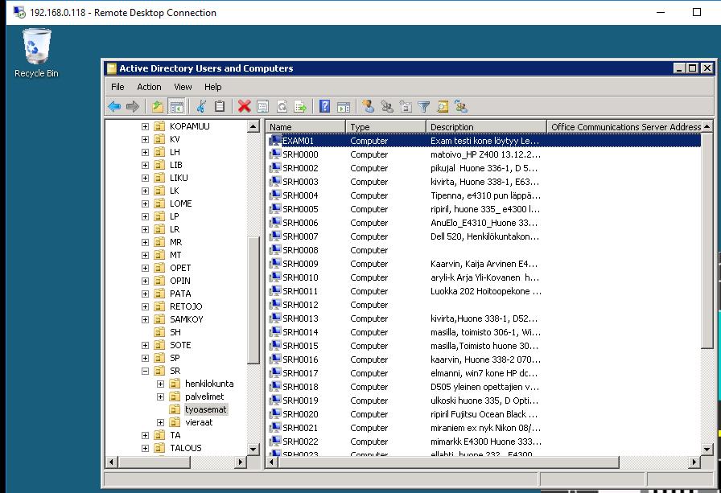Expand the TALOUS tree node

click(x=146, y=448)
